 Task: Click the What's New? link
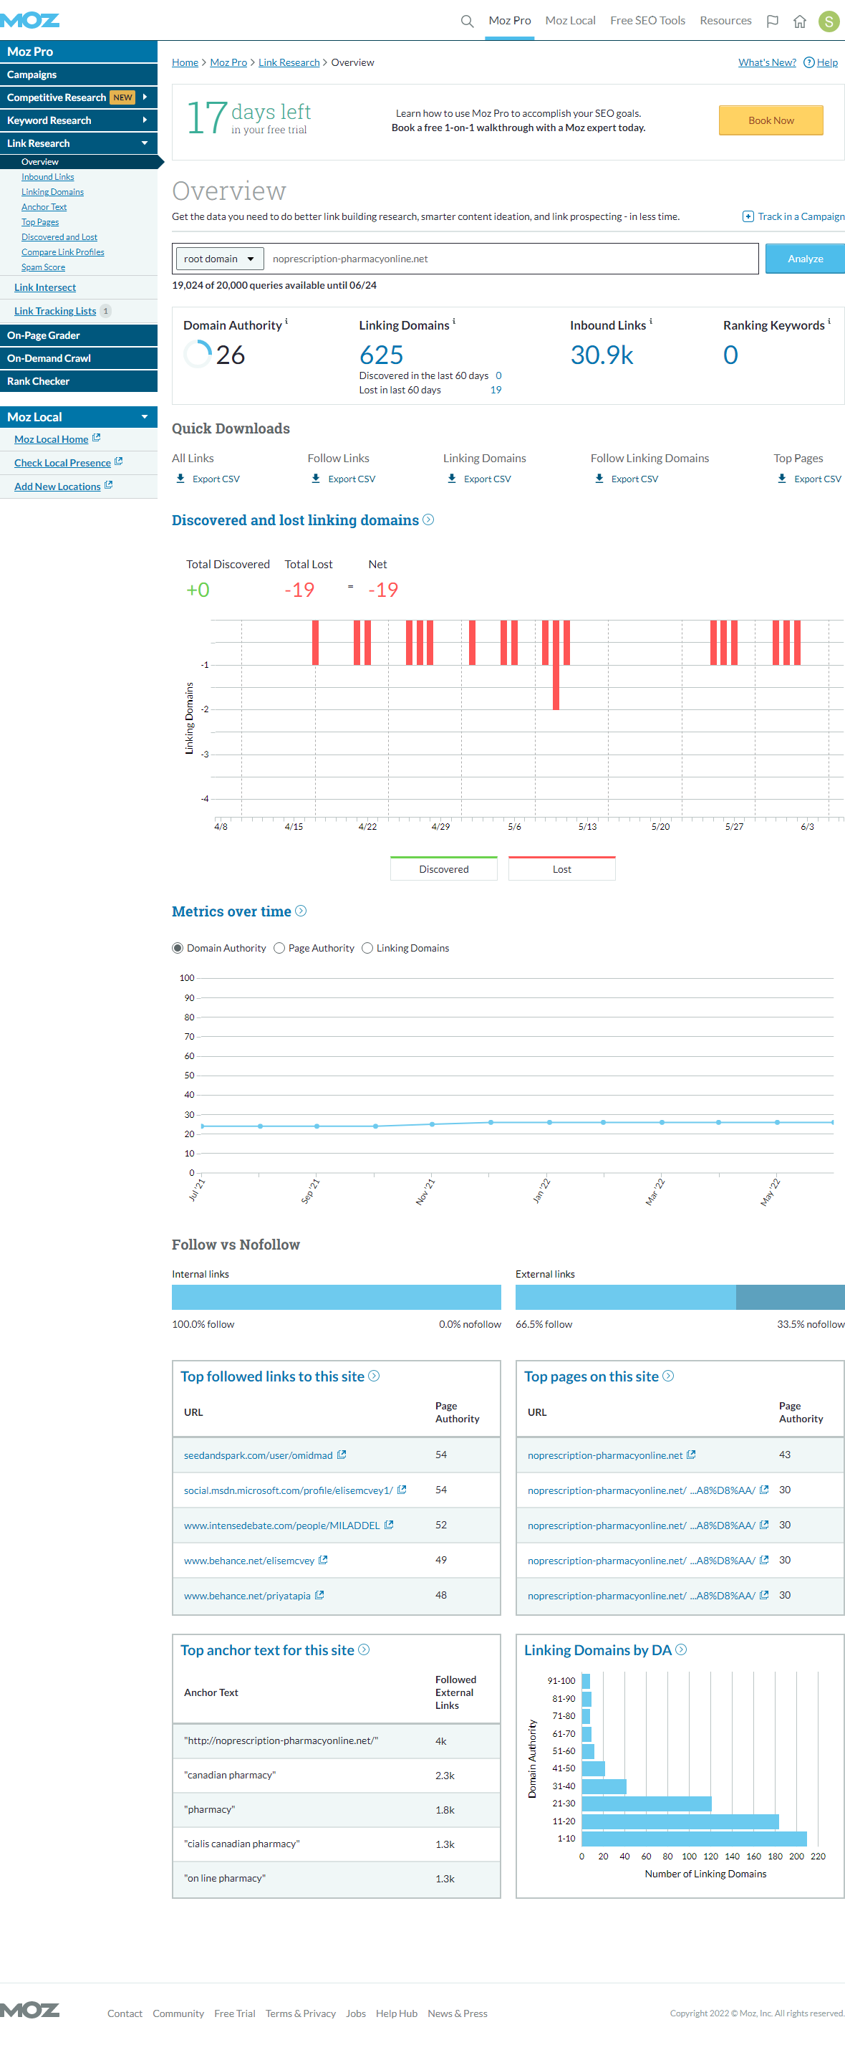point(767,62)
